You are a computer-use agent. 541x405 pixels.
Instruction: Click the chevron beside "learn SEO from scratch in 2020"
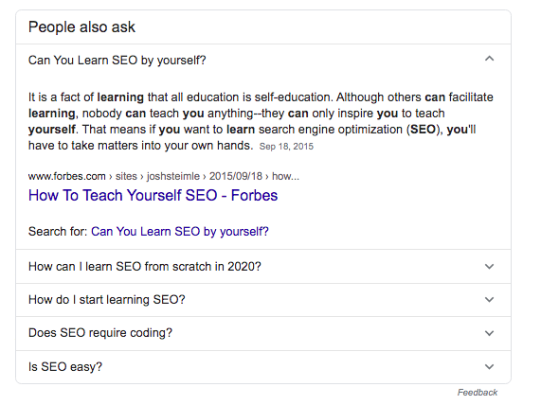coord(489,267)
